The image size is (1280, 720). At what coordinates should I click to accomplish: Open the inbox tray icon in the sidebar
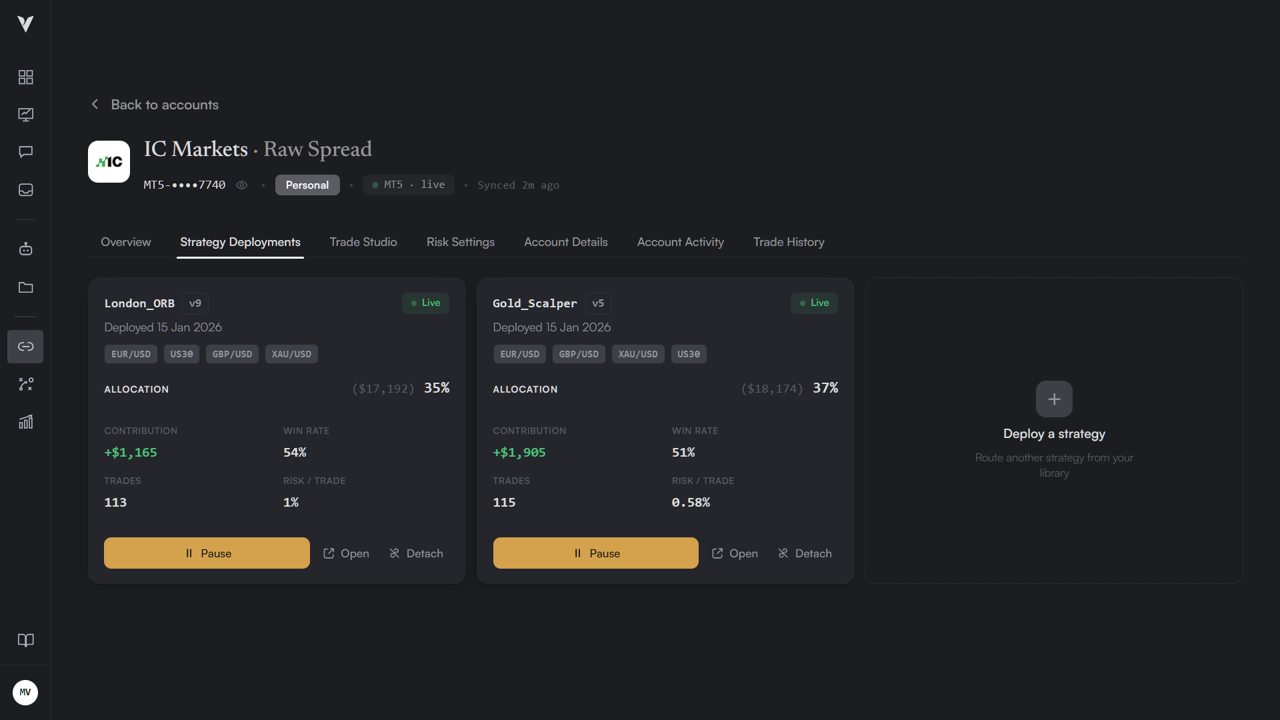tap(25, 190)
